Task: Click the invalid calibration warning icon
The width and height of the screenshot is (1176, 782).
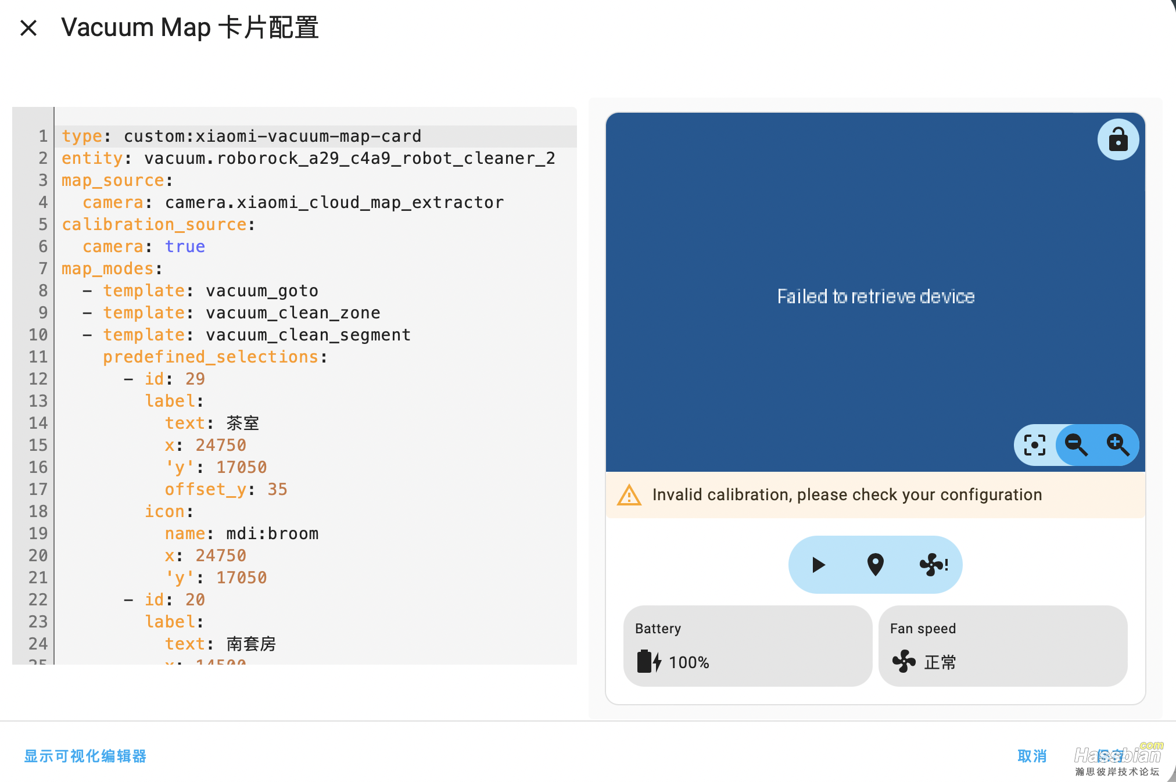Action: click(x=629, y=495)
